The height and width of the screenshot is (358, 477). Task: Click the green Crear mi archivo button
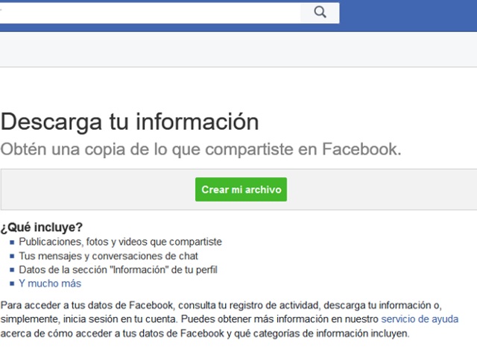point(241,189)
